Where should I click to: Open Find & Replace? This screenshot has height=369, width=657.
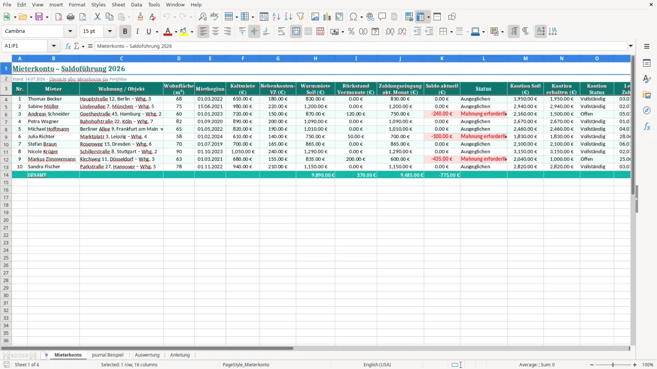202,17
